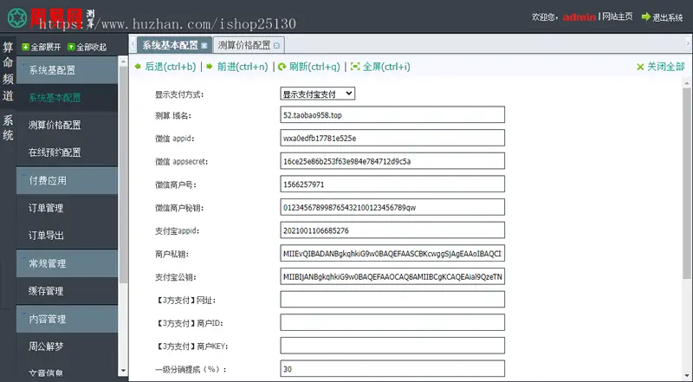Click the 微信商户号 input field
The height and width of the screenshot is (382, 693).
point(392,184)
